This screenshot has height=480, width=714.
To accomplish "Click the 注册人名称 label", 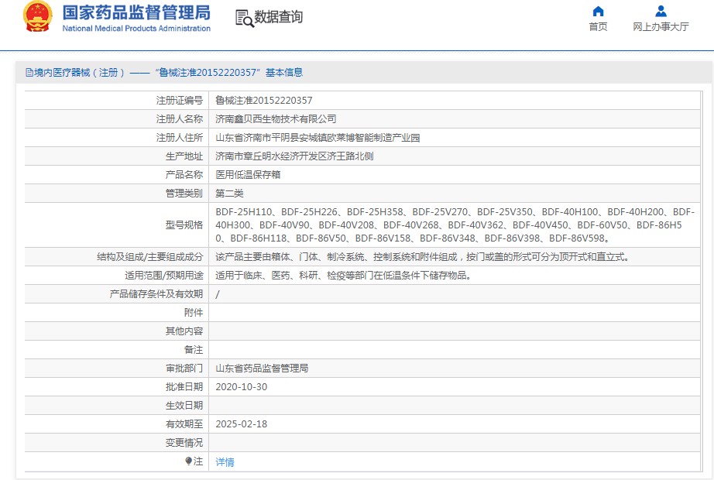I will point(180,119).
